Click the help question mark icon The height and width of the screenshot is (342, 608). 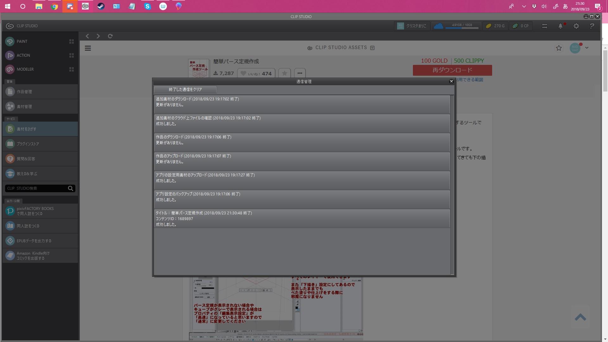point(592,26)
